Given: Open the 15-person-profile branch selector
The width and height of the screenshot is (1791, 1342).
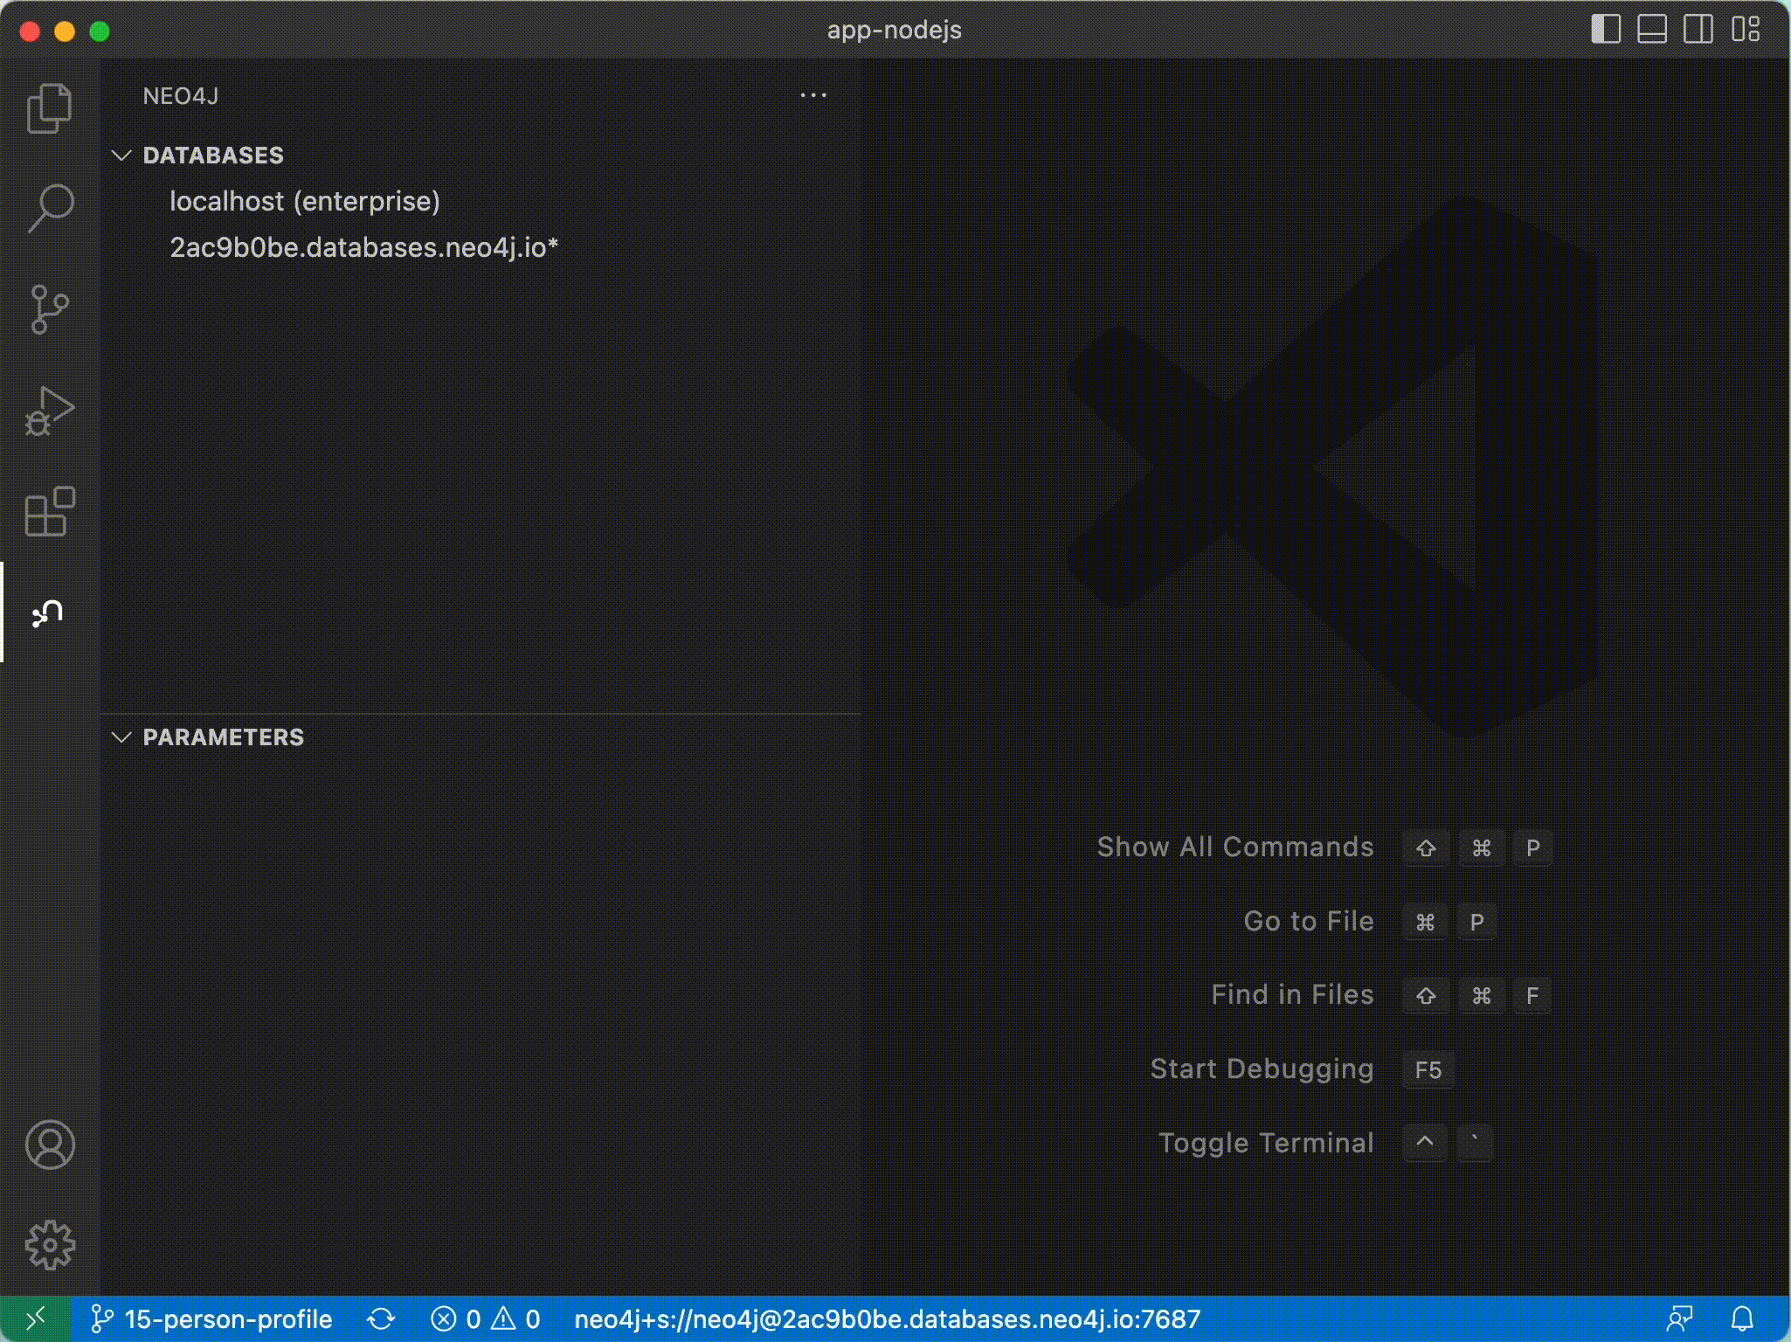Looking at the screenshot, I should point(211,1318).
